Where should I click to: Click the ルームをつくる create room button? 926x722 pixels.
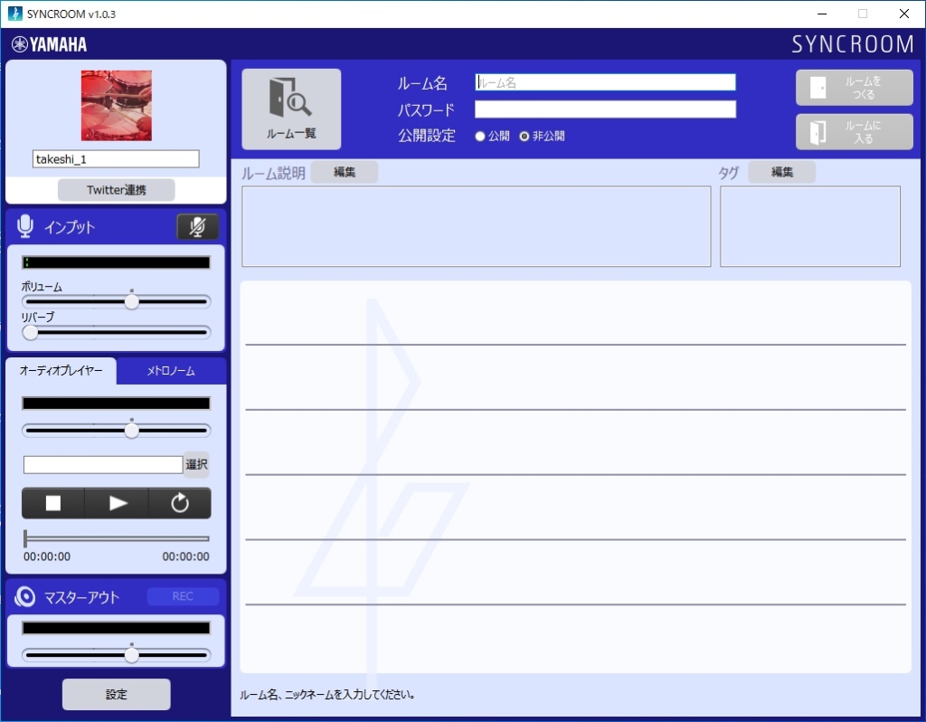854,88
